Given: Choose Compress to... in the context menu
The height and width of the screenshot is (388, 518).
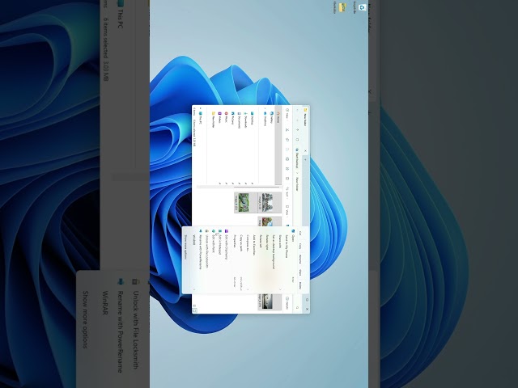Looking at the screenshot, I should pos(248,259).
